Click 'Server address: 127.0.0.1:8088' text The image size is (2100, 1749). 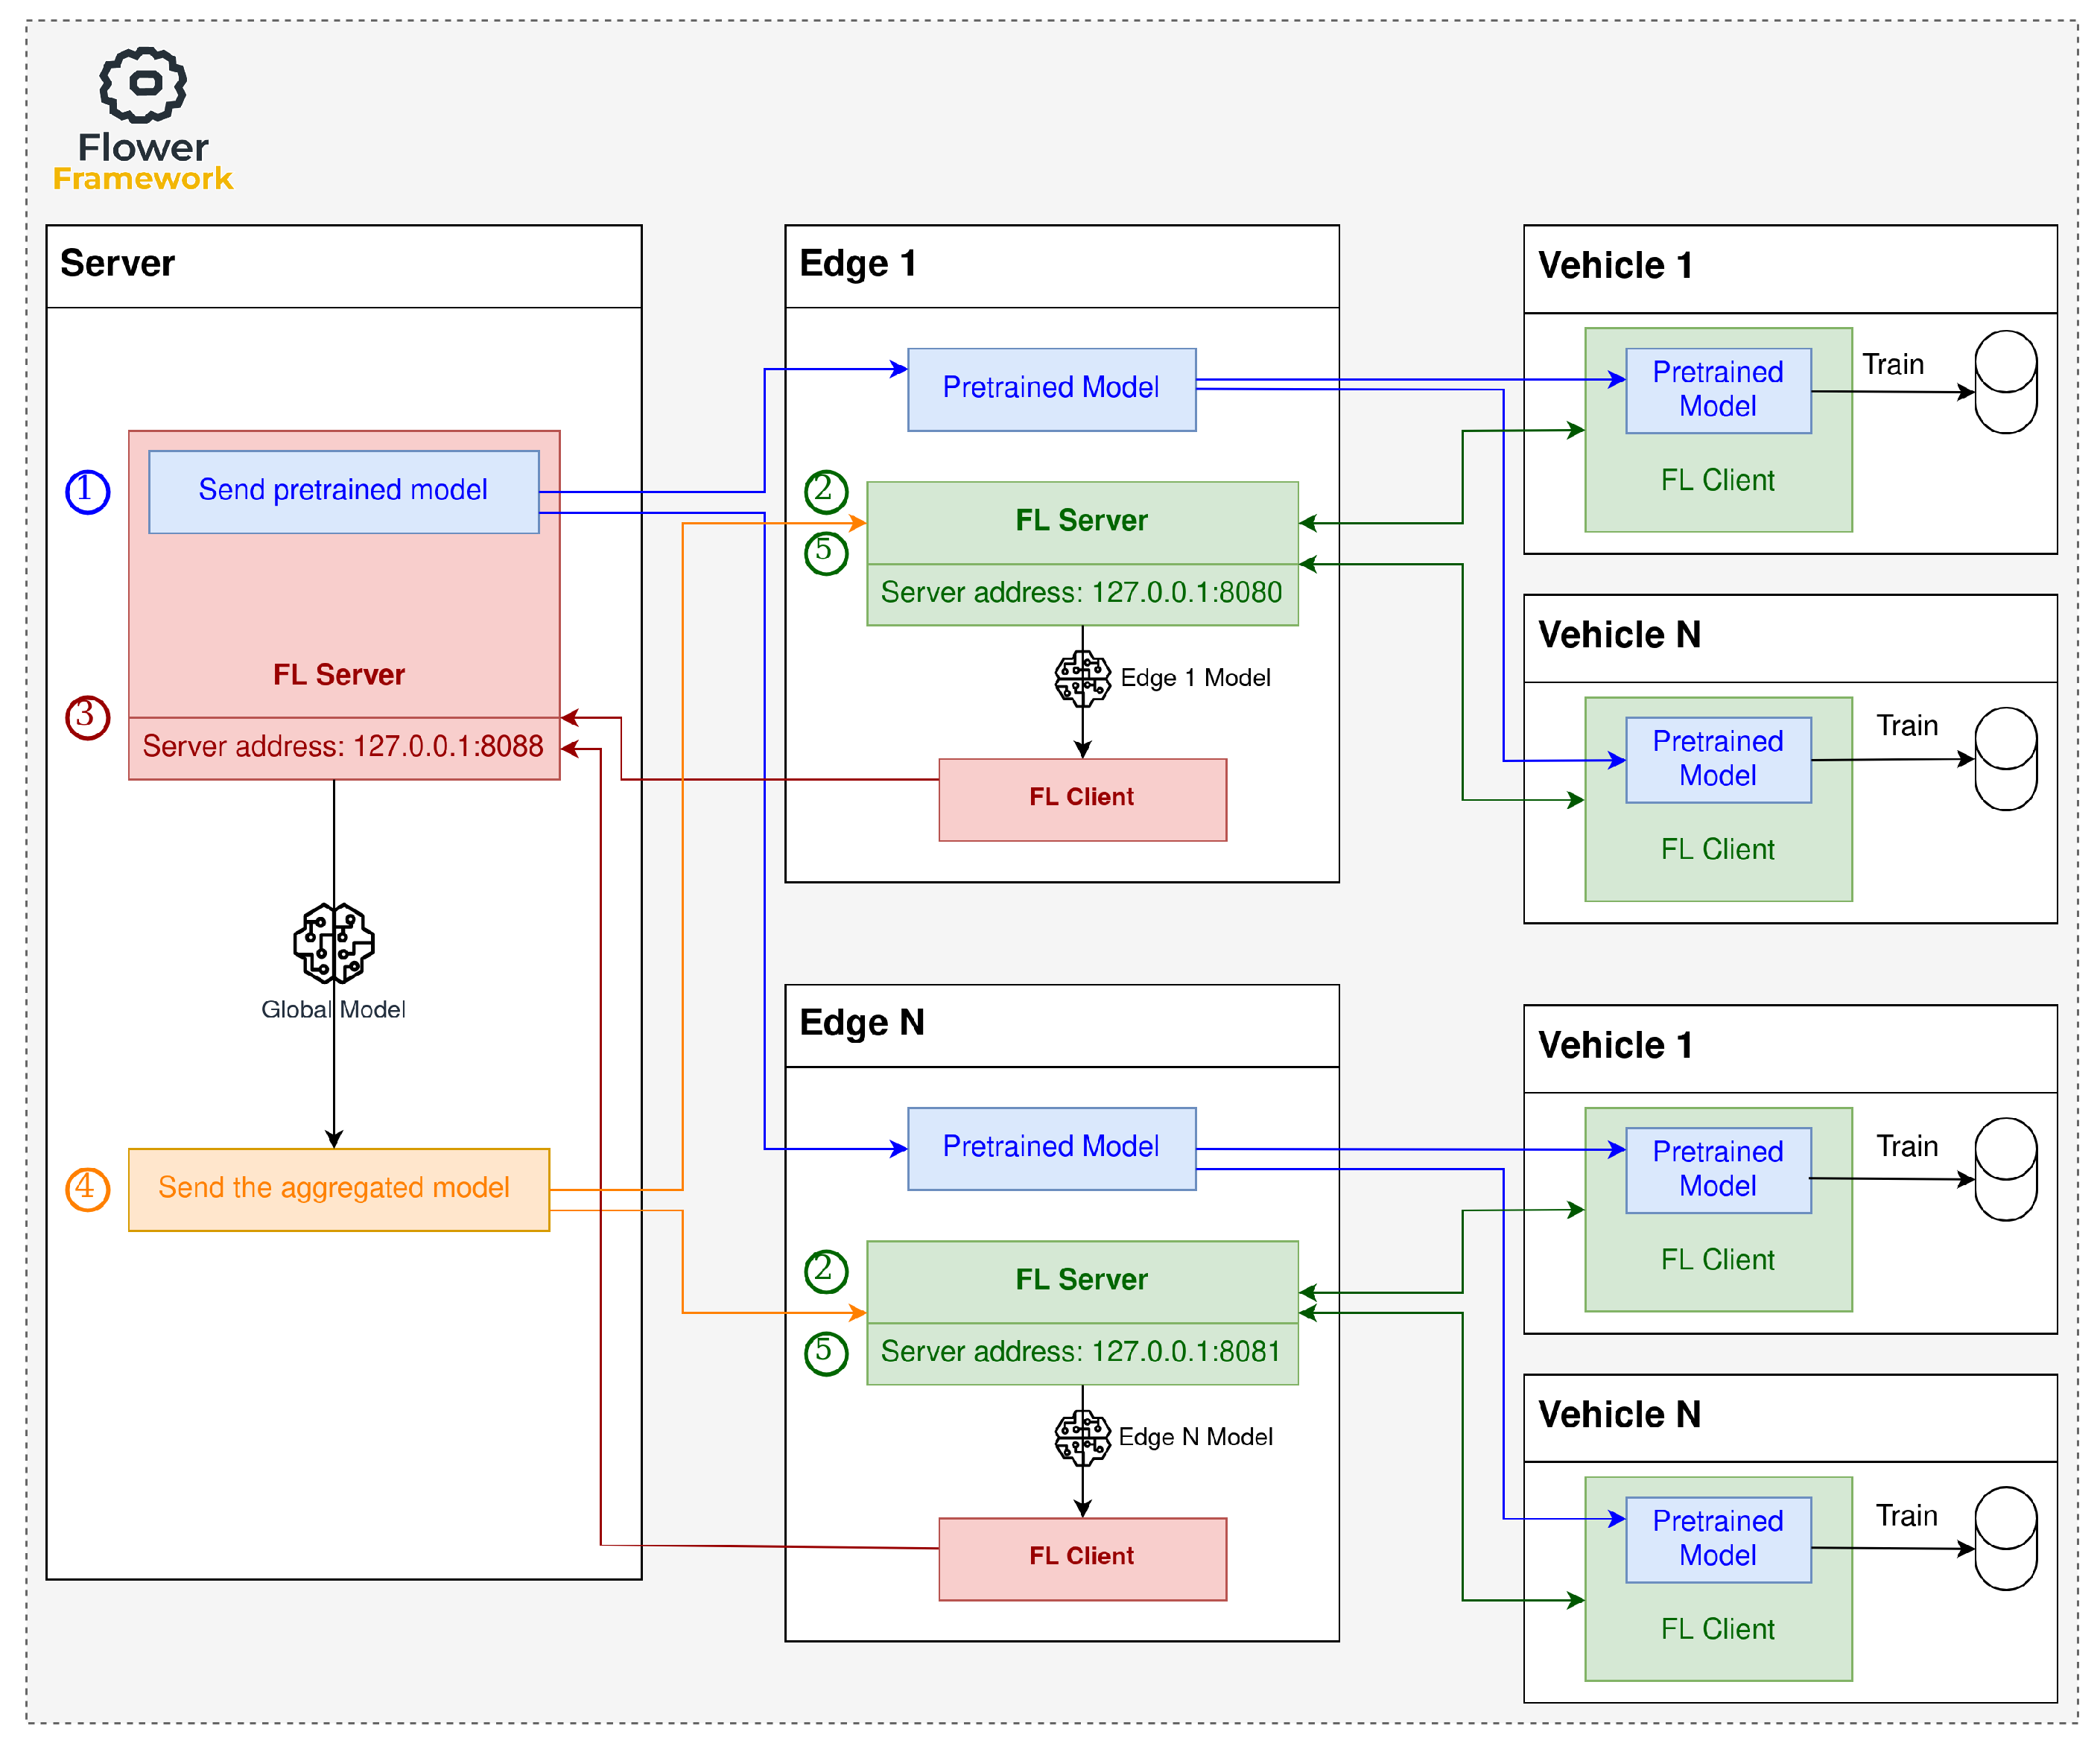(x=343, y=747)
